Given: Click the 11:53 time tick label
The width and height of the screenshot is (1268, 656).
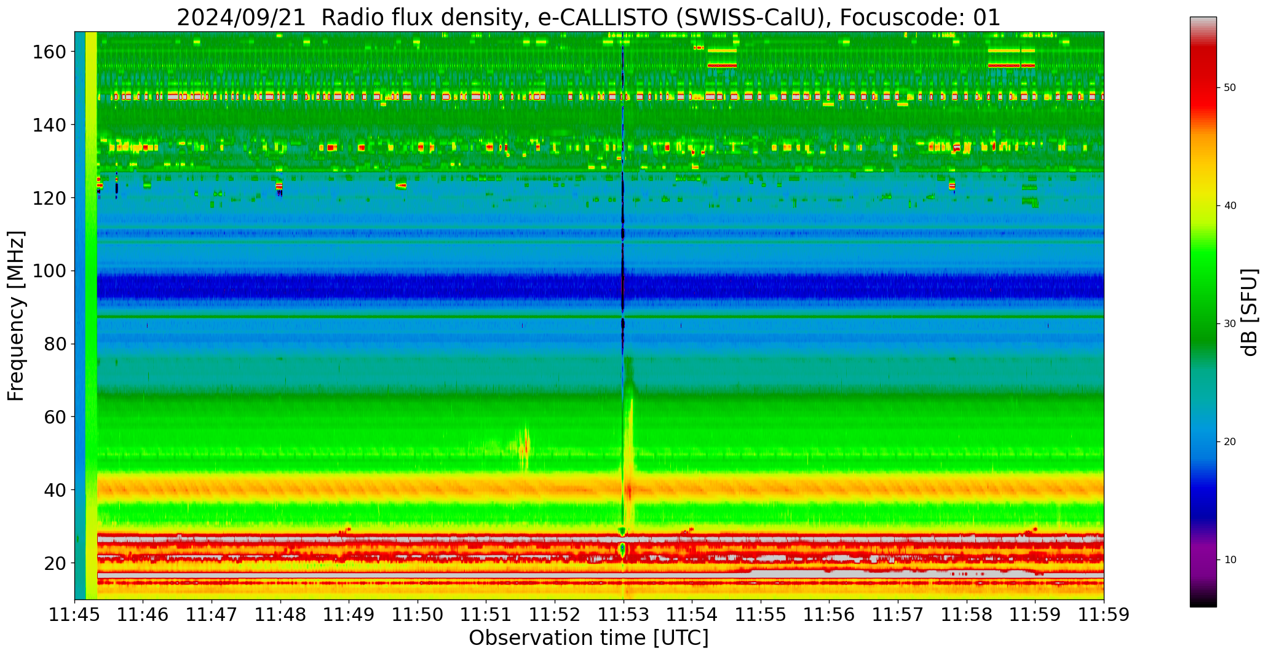Looking at the screenshot, I should tap(624, 615).
